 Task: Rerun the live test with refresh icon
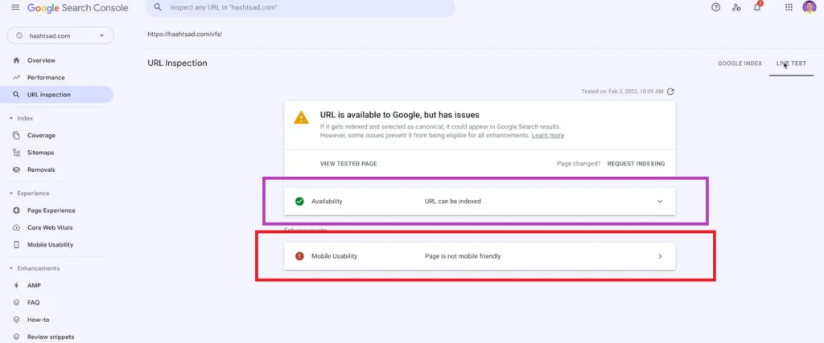point(670,92)
